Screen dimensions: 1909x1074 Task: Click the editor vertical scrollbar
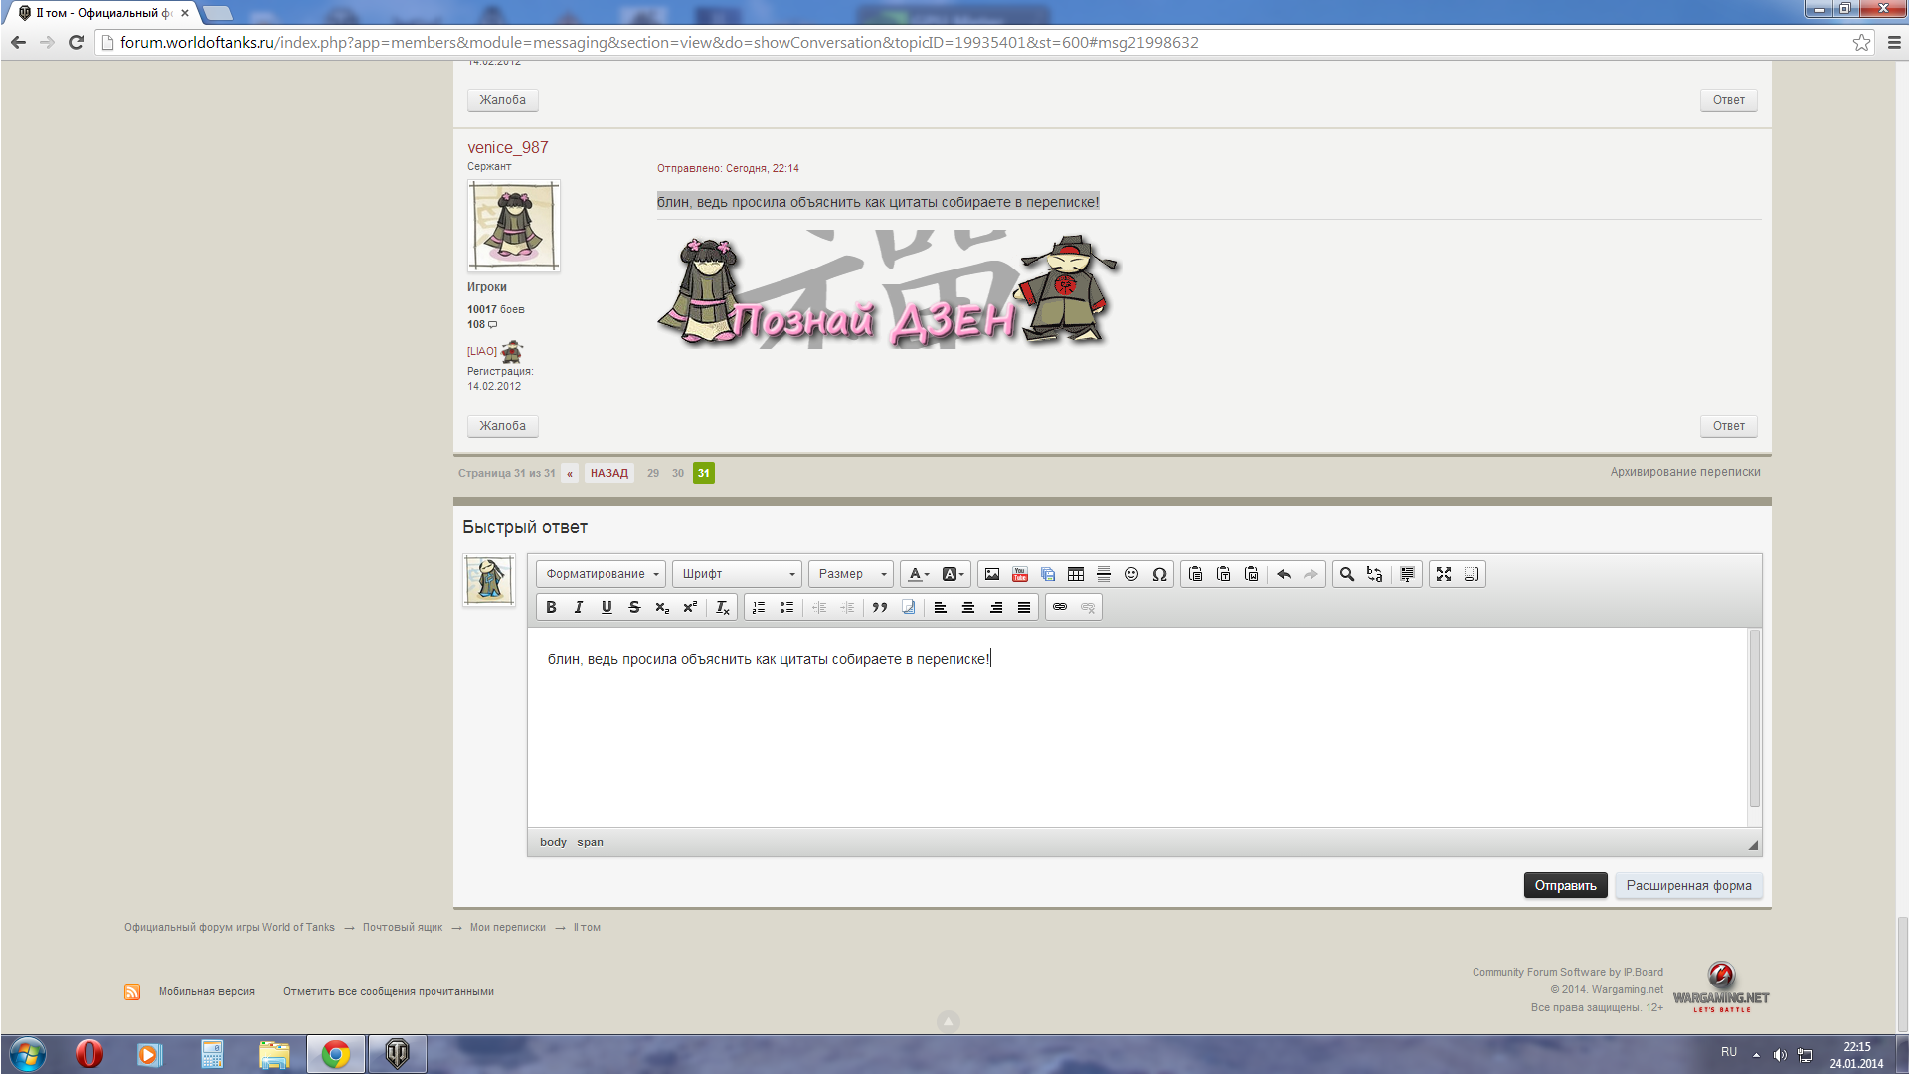click(x=1755, y=718)
